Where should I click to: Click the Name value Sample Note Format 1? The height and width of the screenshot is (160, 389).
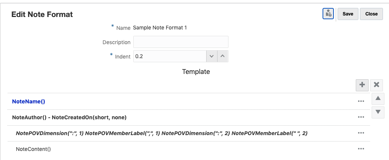pyautogui.click(x=160, y=28)
